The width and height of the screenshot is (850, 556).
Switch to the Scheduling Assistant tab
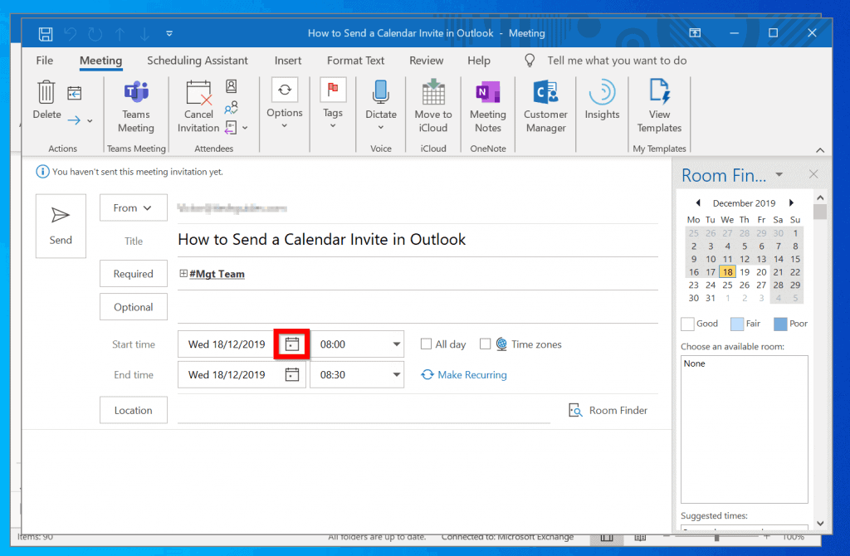[198, 61]
